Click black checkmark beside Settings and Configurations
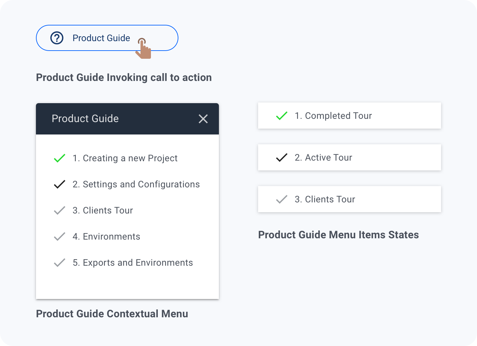477x346 pixels. 59,184
